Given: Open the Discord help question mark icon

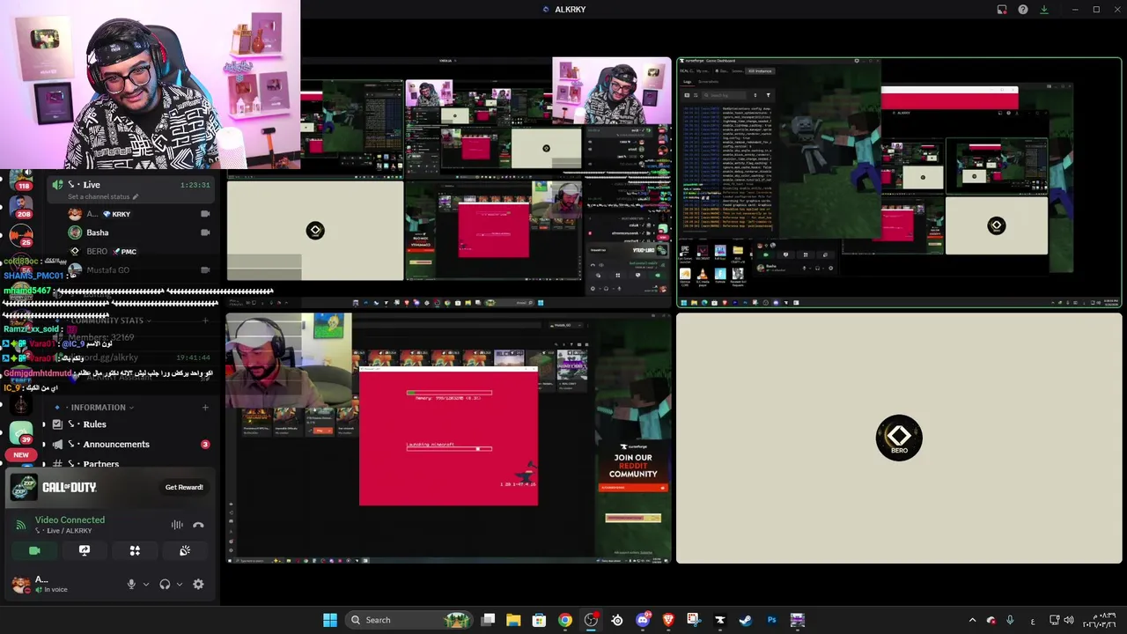Looking at the screenshot, I should [1023, 10].
